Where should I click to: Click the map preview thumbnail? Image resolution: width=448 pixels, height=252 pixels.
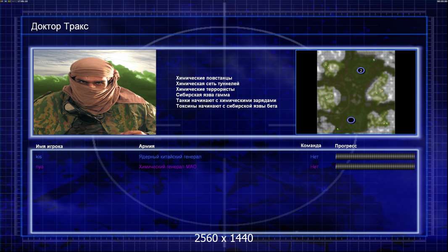point(356,92)
